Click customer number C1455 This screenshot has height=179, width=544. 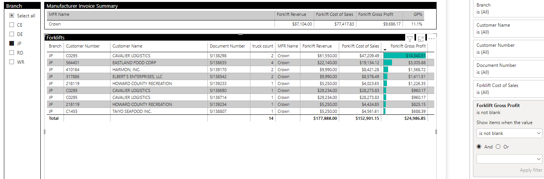coord(72,111)
